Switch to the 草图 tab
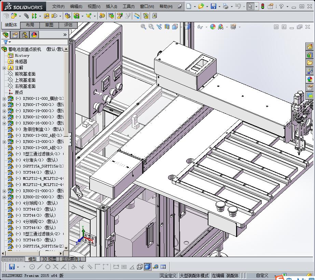The height and width of the screenshot is (280, 315). (49, 25)
